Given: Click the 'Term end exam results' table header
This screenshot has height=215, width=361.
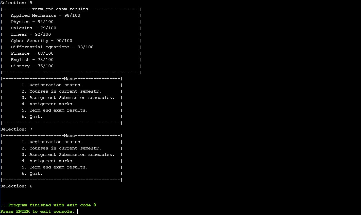Looking at the screenshot, I should point(60,9).
